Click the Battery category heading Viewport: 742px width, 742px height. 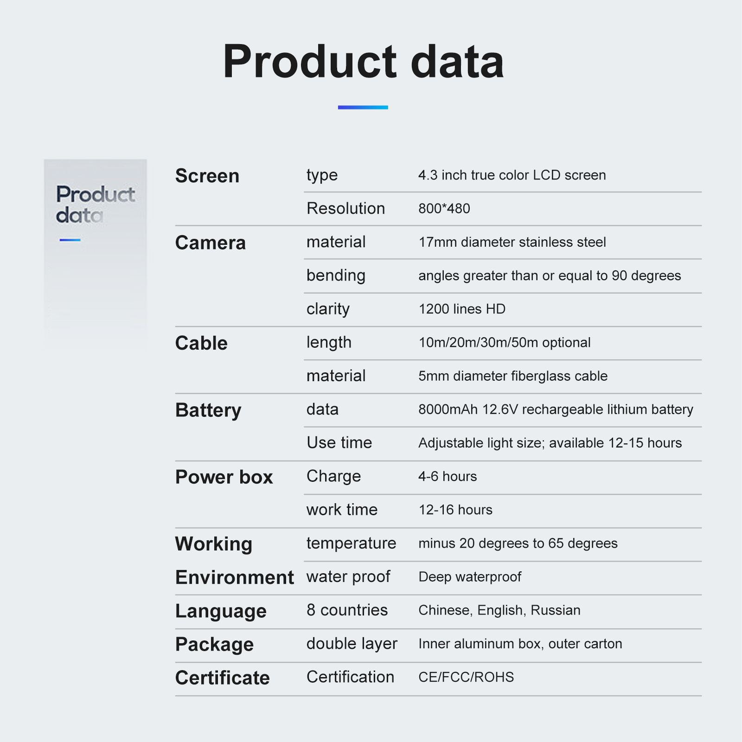pyautogui.click(x=208, y=410)
